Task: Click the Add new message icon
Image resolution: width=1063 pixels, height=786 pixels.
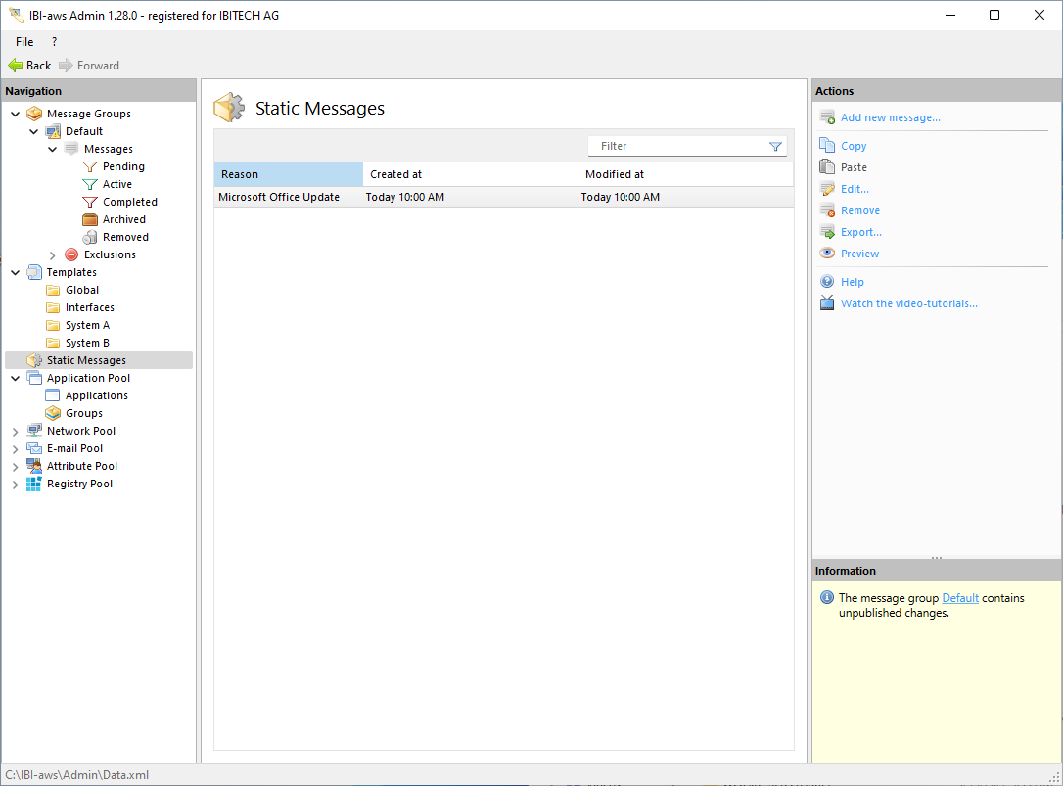Action: pyautogui.click(x=827, y=117)
